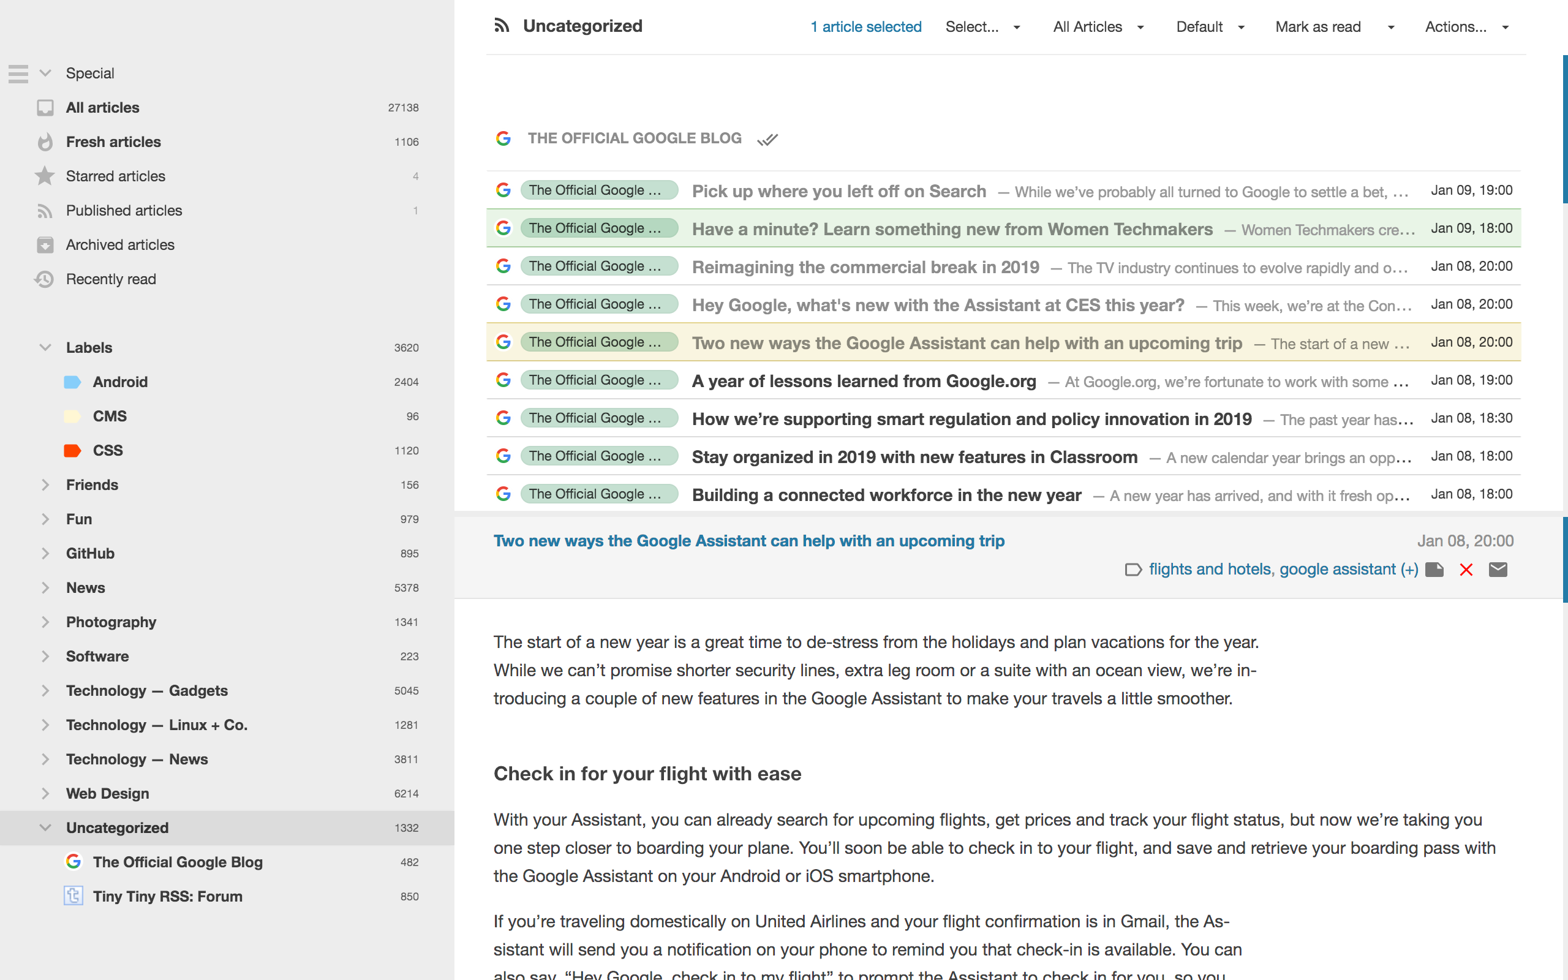
Task: Click the envelope email article icon
Action: [x=1498, y=570]
